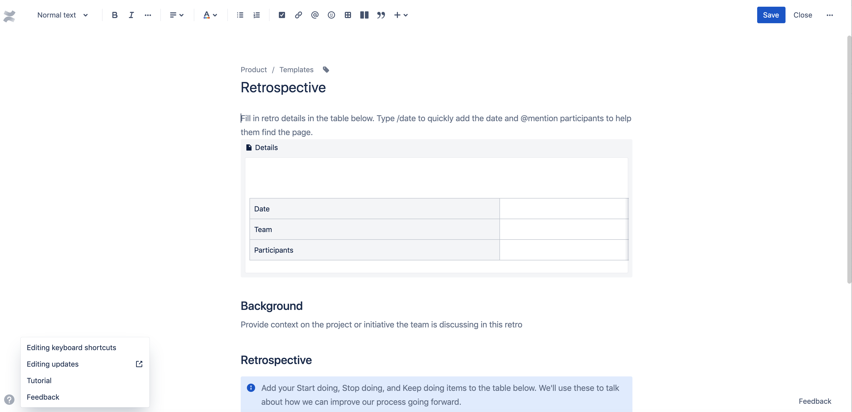This screenshot has width=852, height=412.
Task: Insert a table
Action: pyautogui.click(x=348, y=15)
